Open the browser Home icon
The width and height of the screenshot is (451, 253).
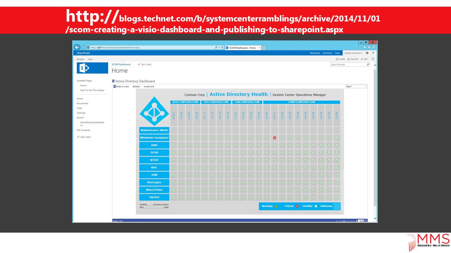(x=365, y=47)
